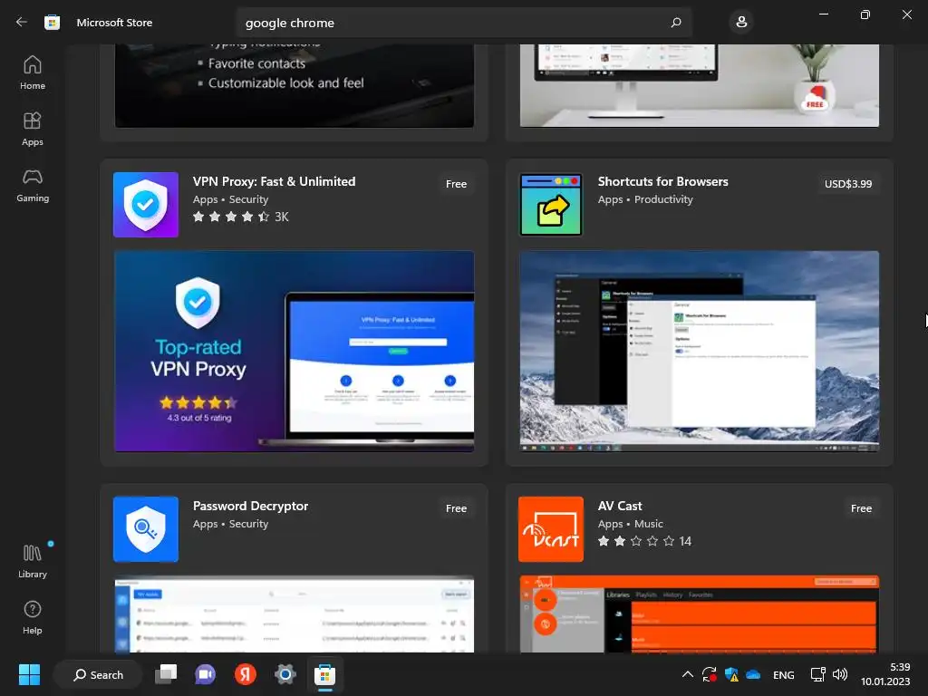Open volume speaker tray icon
The image size is (928, 696).
tap(840, 674)
